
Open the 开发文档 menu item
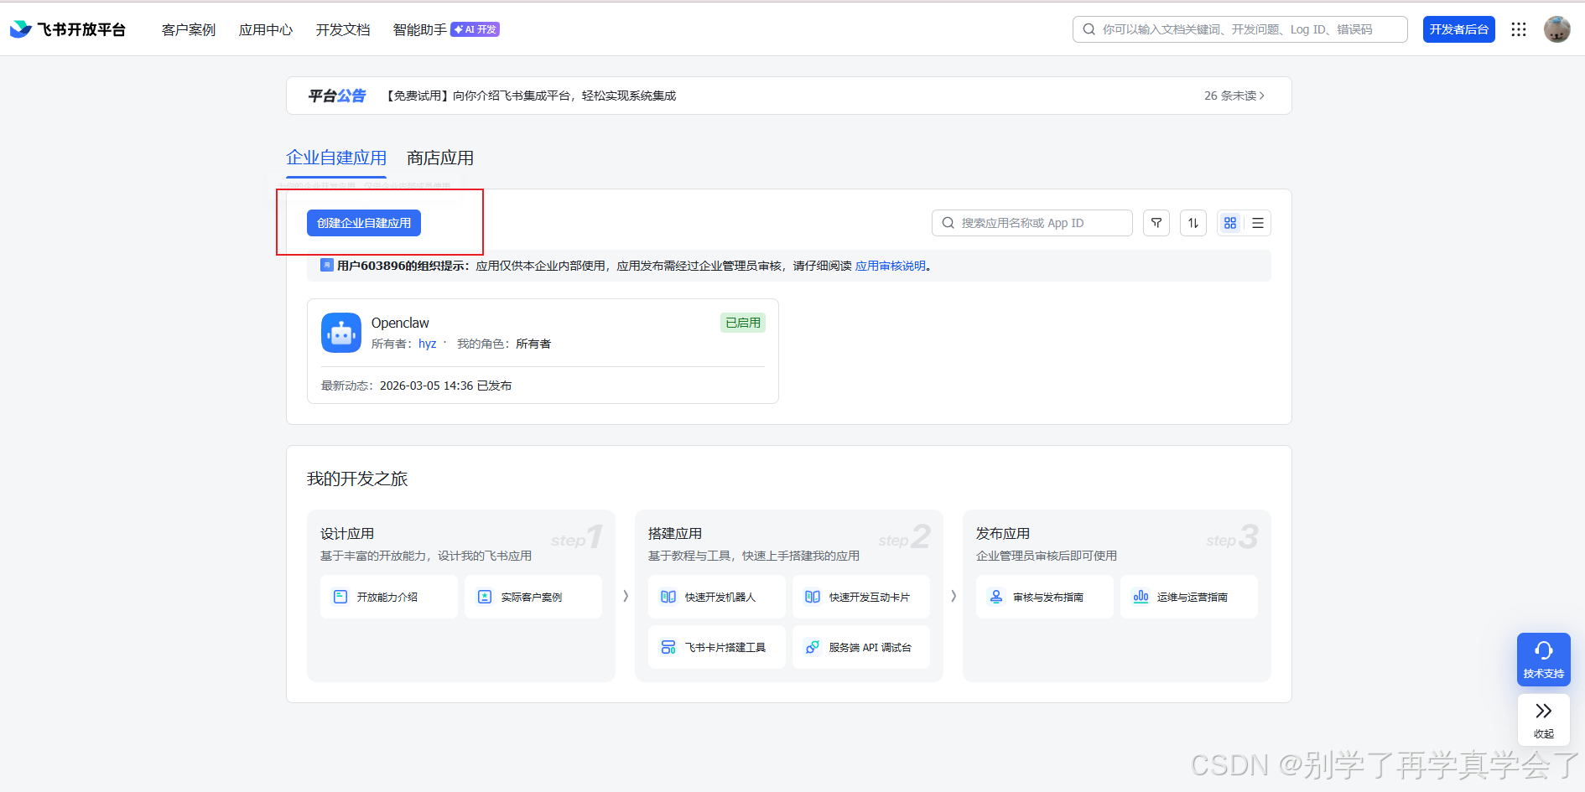pos(342,29)
